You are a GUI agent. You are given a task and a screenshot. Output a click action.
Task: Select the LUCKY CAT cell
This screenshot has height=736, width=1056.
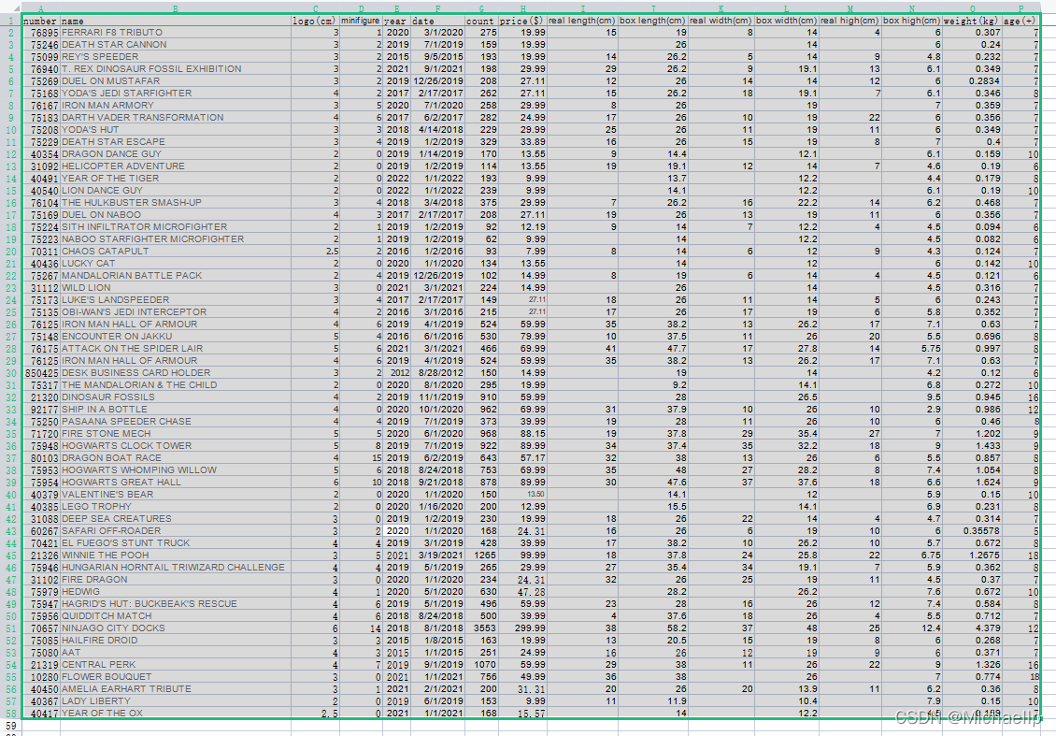tap(175, 263)
